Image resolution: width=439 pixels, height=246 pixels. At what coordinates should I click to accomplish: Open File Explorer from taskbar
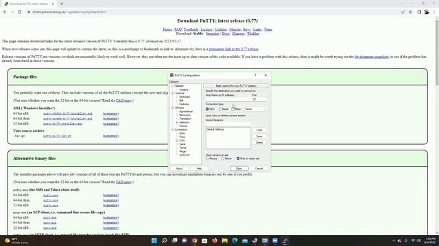[224, 241]
